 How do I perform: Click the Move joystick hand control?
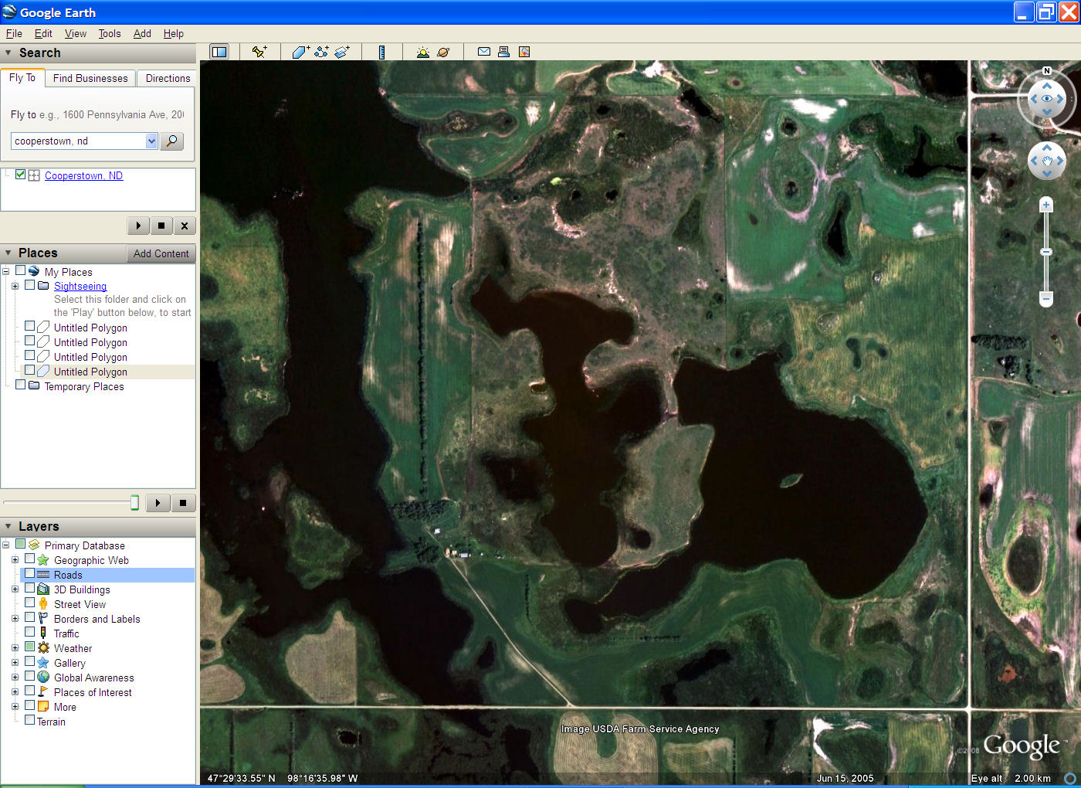pyautogui.click(x=1047, y=161)
